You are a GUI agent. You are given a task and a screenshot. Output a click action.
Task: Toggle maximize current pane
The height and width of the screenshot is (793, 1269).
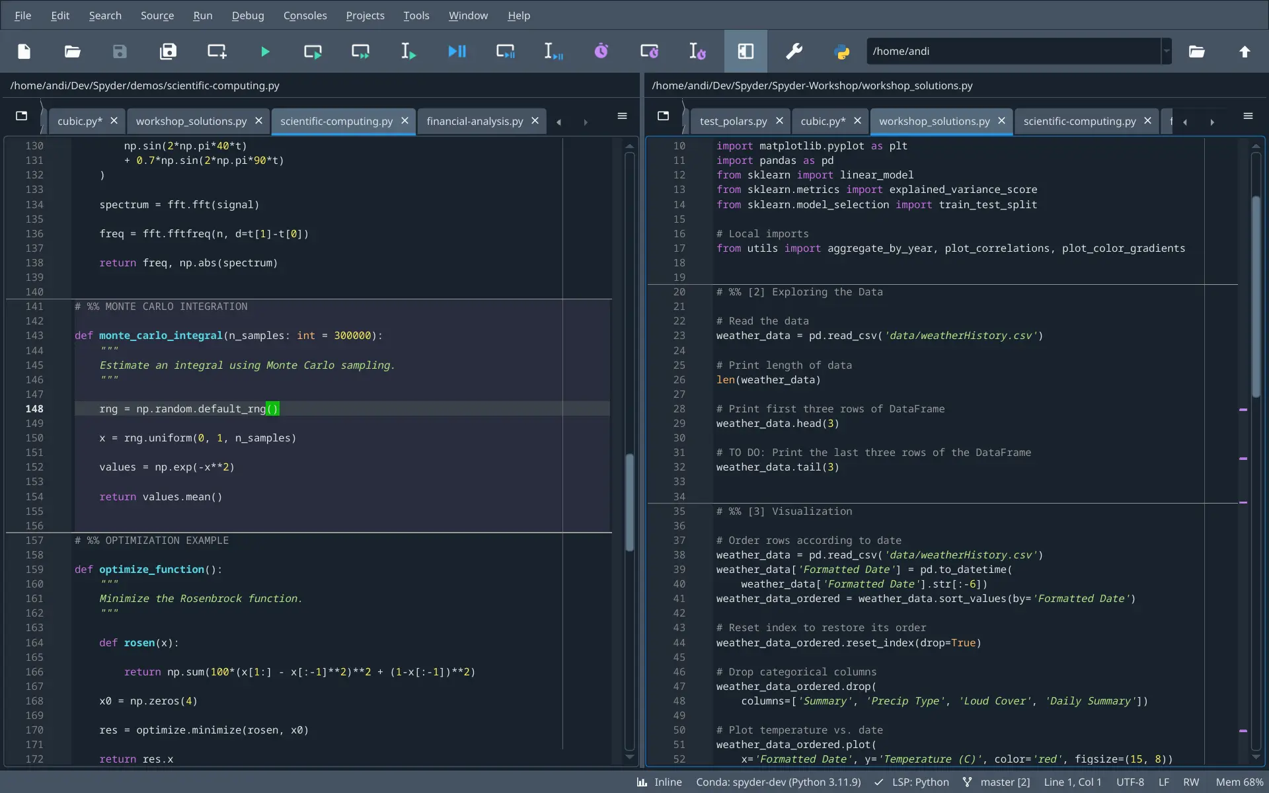point(745,51)
